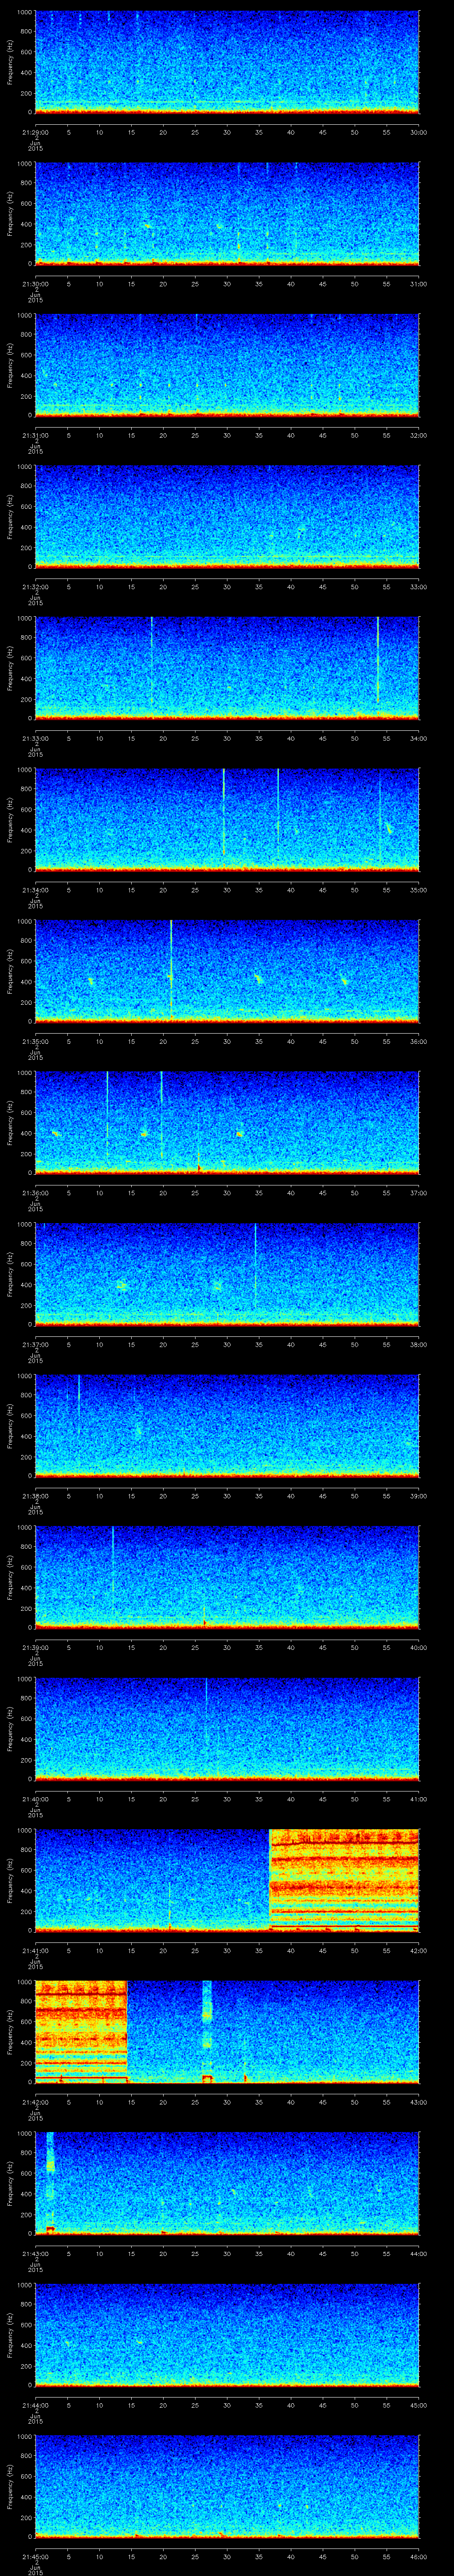
Task: Click the '21:45:00' time label
Action: tap(35, 2556)
